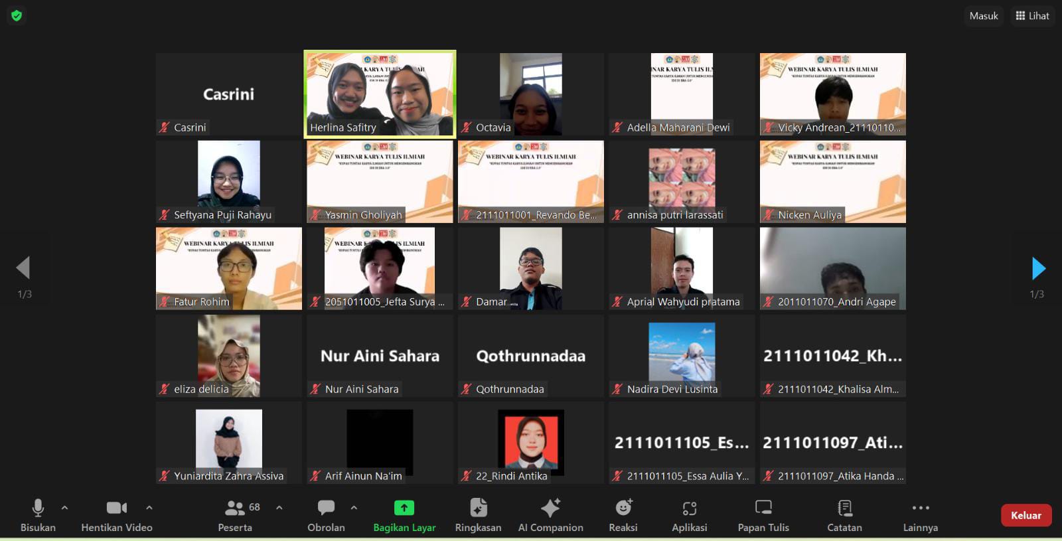This screenshot has height=541, width=1062.
Task: Turn off camera with Hentikan Video
Action: pos(117,508)
